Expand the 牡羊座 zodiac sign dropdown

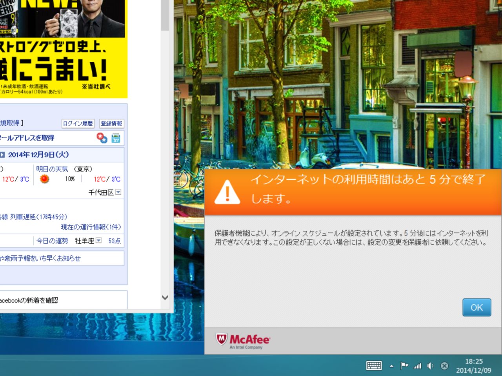coord(99,240)
